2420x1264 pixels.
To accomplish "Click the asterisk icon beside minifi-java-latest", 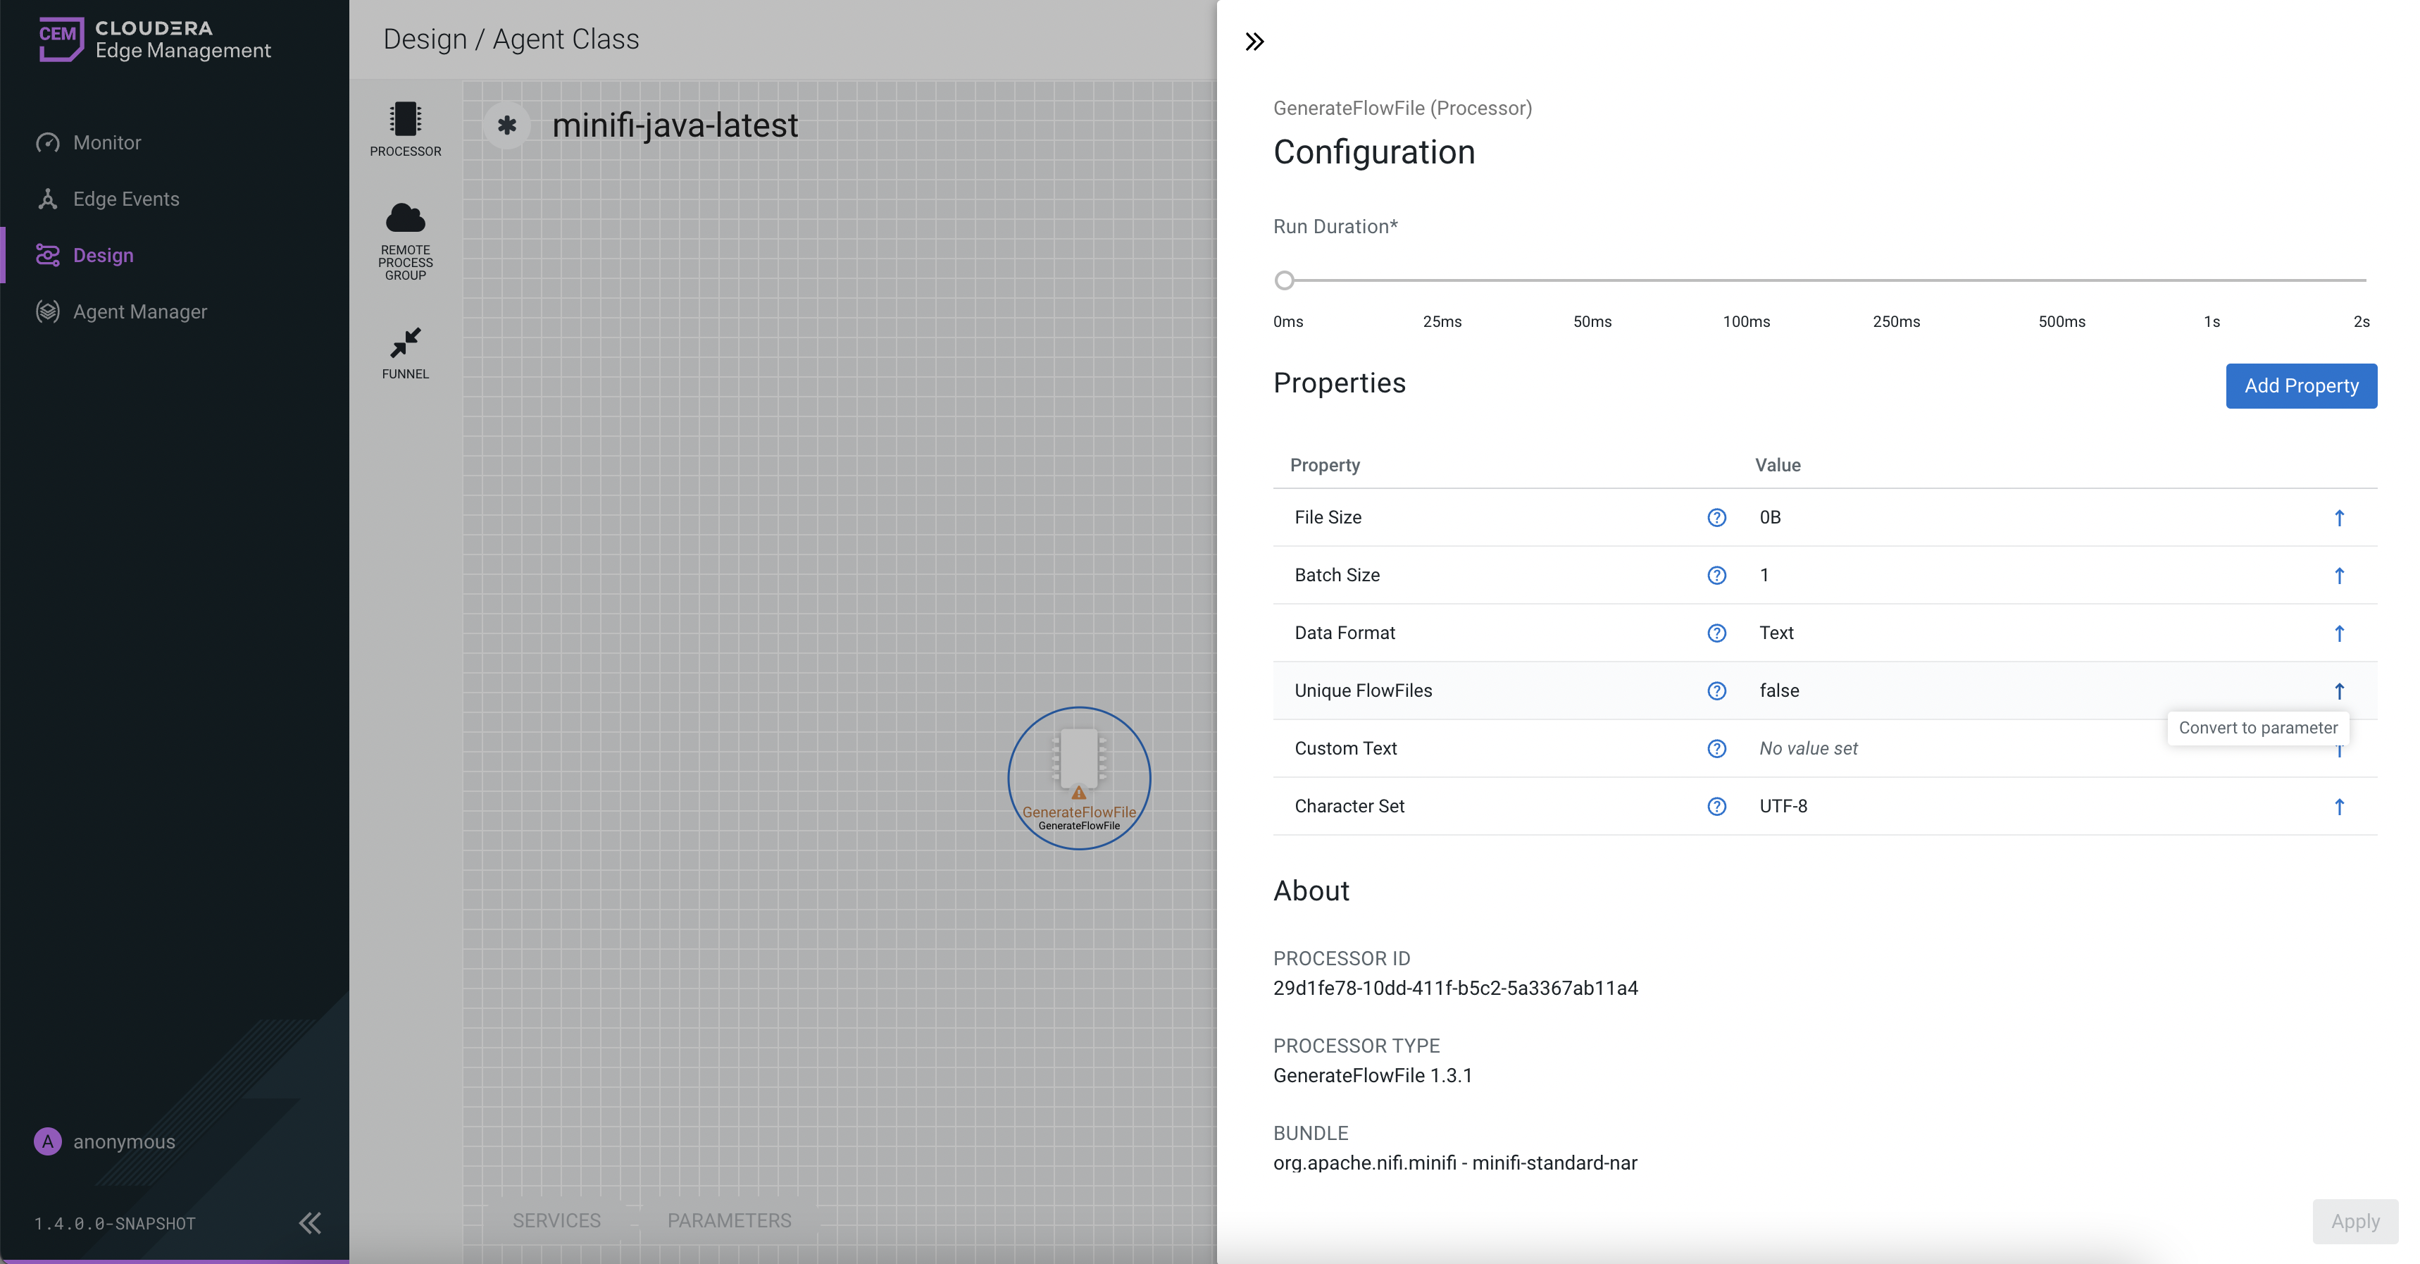I will pyautogui.click(x=507, y=125).
